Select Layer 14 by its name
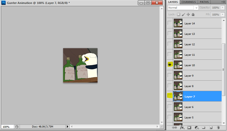Viewport: 227px width, 131px height. [190, 23]
